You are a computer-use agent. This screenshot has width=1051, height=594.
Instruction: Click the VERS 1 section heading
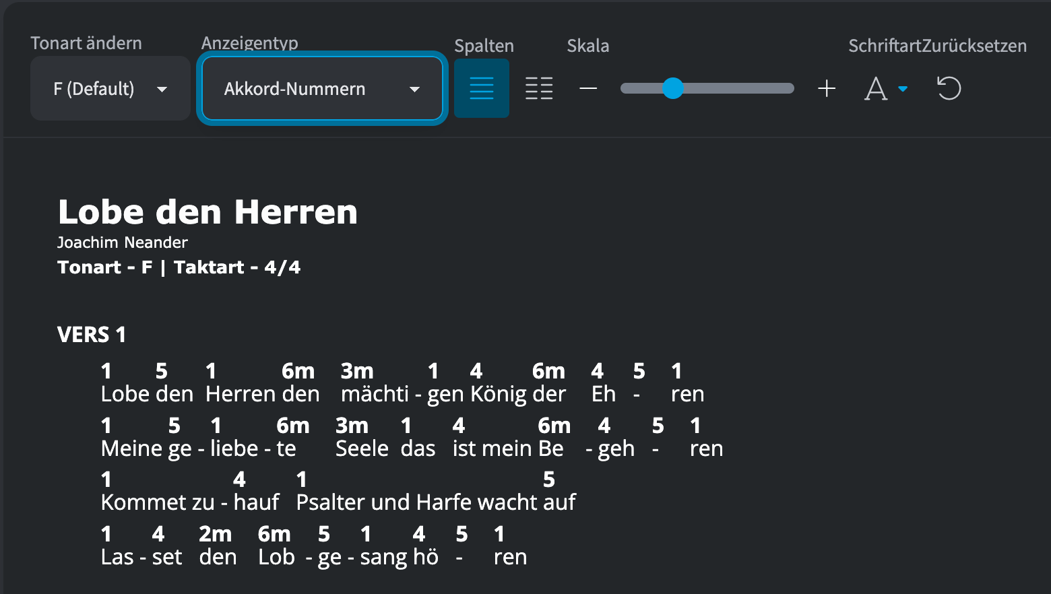[92, 335]
